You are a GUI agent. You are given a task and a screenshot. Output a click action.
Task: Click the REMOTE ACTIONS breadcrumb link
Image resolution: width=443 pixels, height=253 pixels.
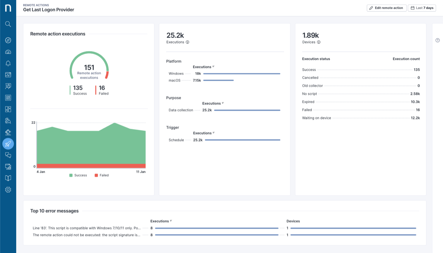36,5
